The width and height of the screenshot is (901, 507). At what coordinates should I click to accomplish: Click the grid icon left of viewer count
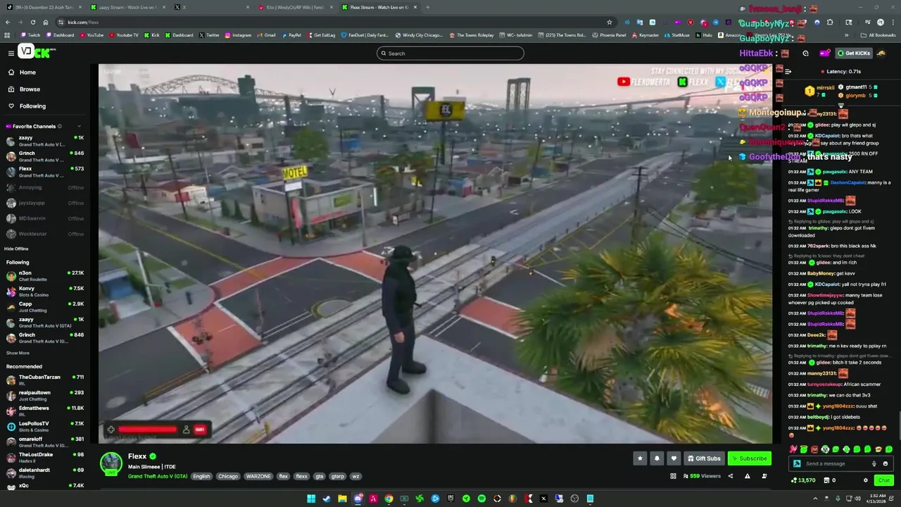[x=673, y=476]
